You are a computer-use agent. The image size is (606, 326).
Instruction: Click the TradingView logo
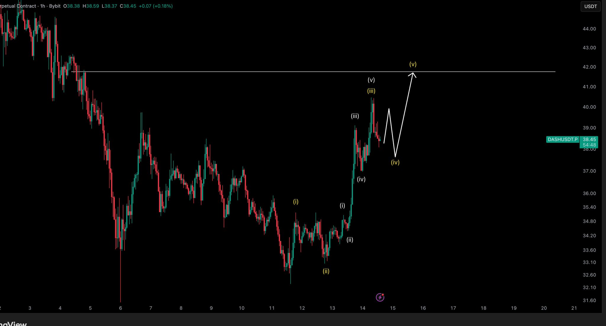pyautogui.click(x=13, y=324)
